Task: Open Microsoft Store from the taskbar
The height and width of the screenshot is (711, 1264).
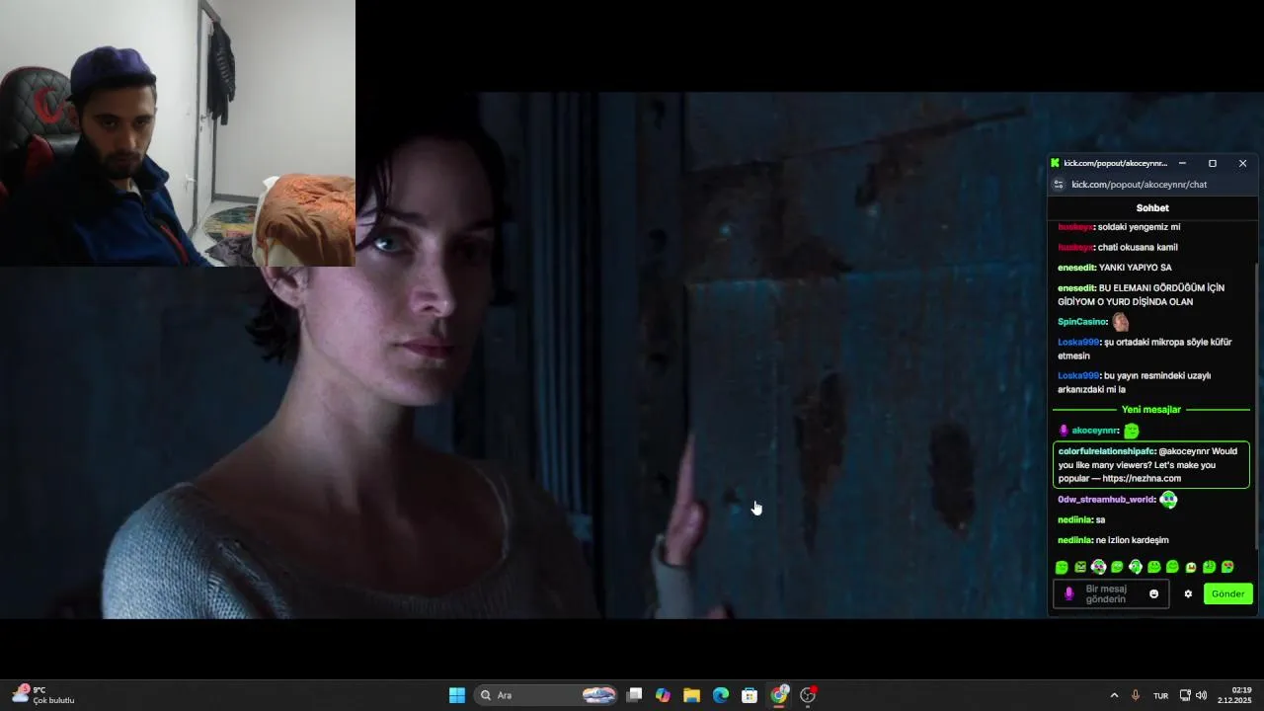Action: pyautogui.click(x=750, y=695)
